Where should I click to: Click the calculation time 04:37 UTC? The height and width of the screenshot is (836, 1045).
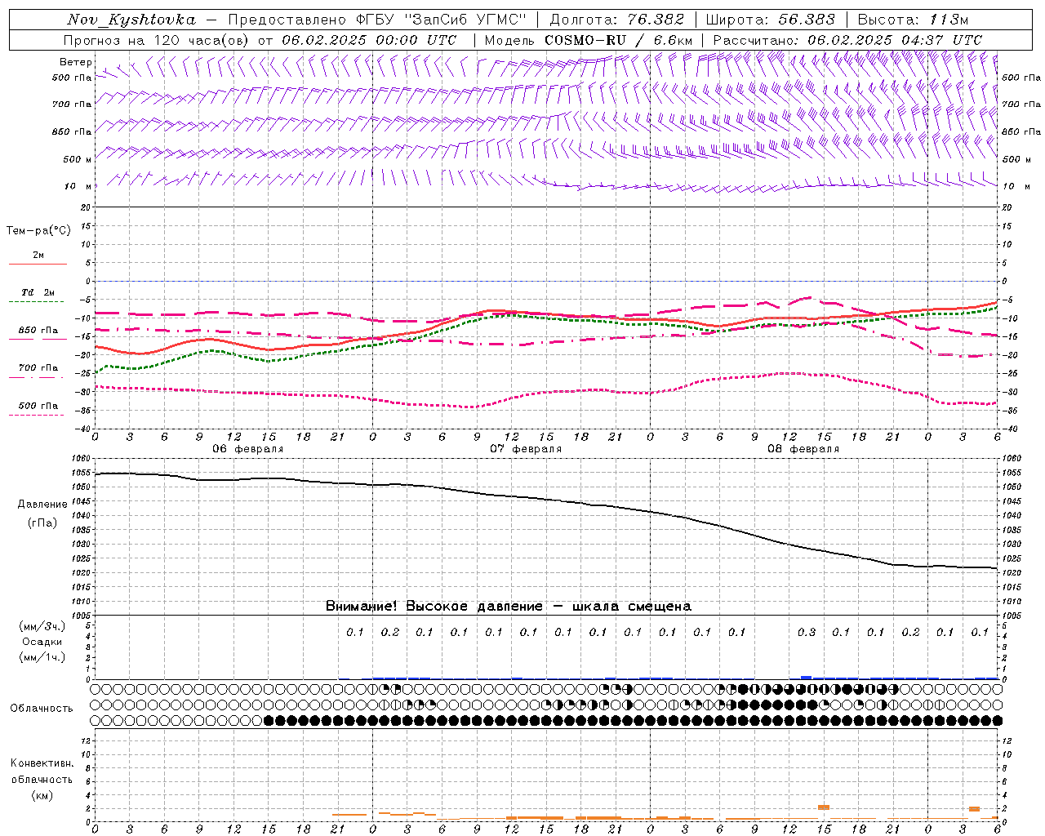[941, 40]
